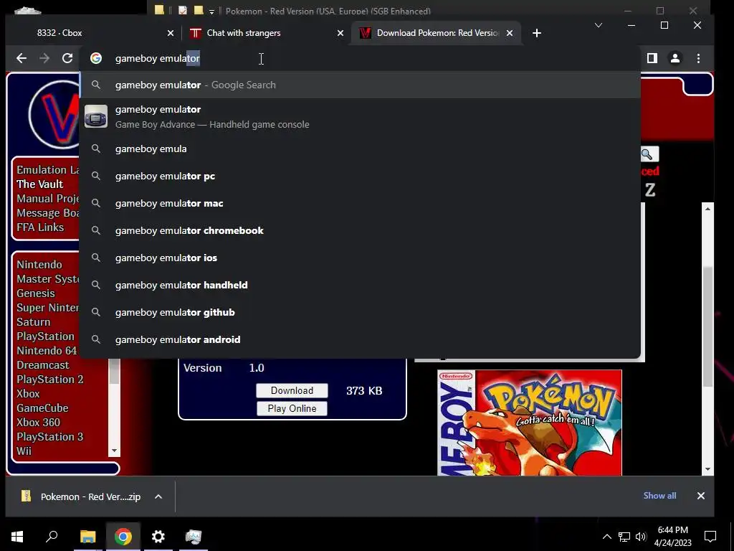Close the downloads bar
Viewport: 734px width, 551px height.
click(x=701, y=496)
